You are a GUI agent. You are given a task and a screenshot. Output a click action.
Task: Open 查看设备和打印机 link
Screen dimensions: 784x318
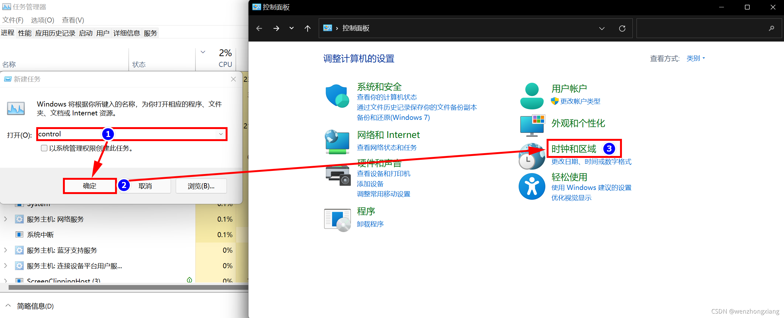tap(384, 173)
